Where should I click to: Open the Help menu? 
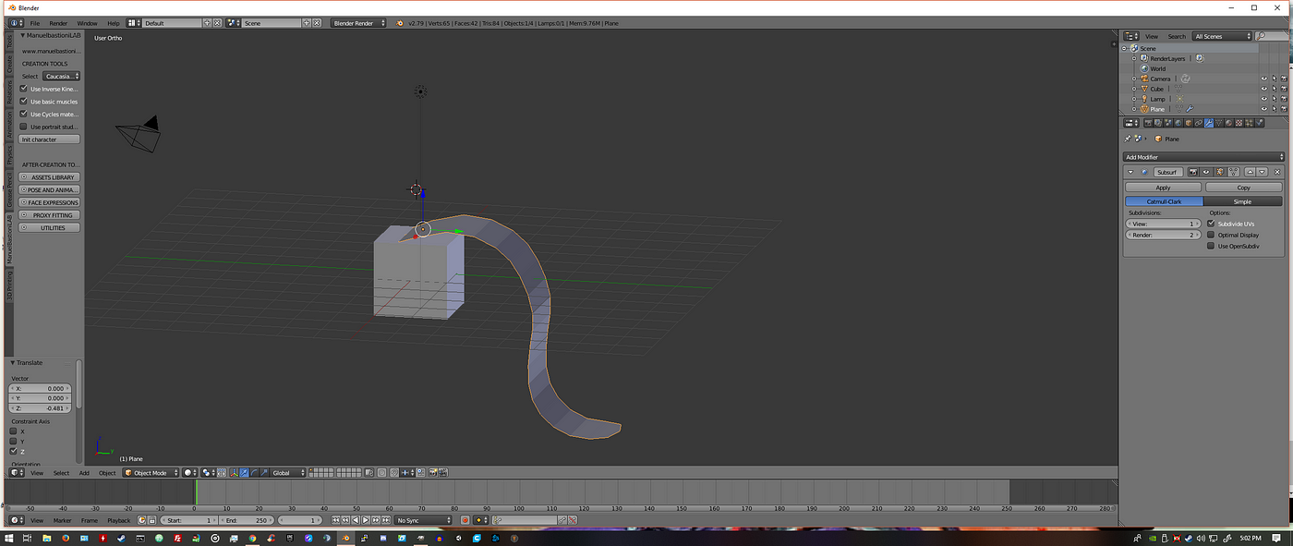pos(114,22)
